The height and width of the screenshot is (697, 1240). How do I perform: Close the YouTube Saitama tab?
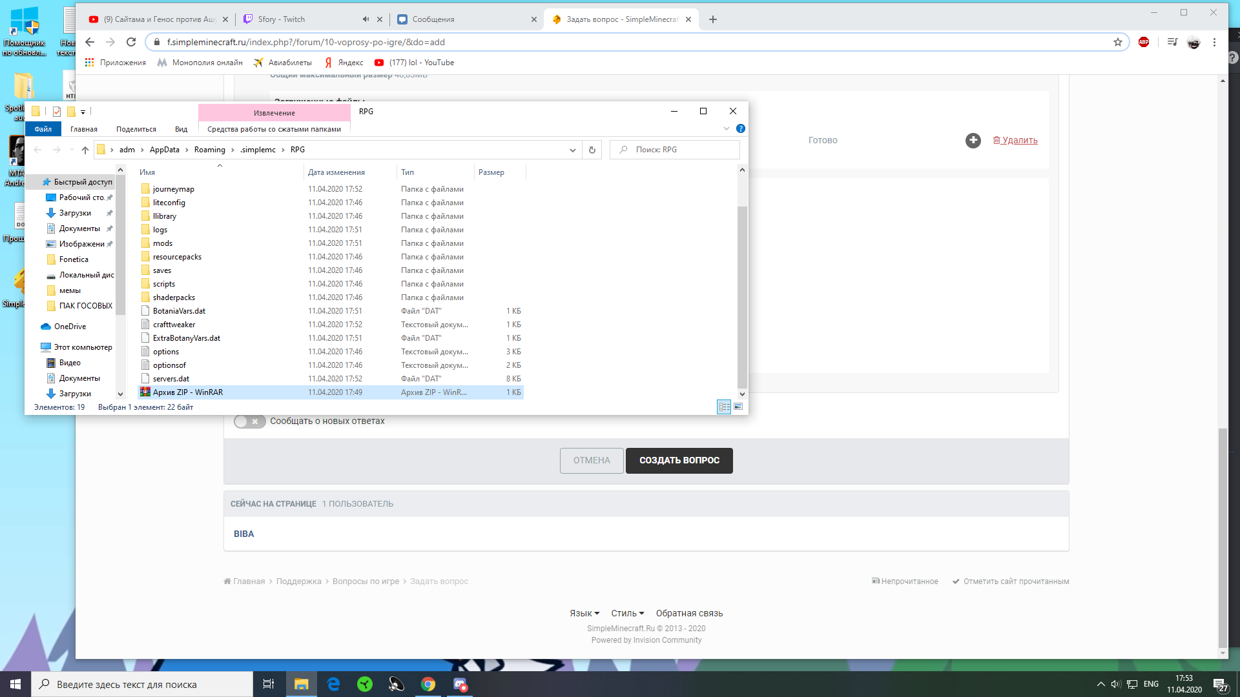click(x=225, y=19)
